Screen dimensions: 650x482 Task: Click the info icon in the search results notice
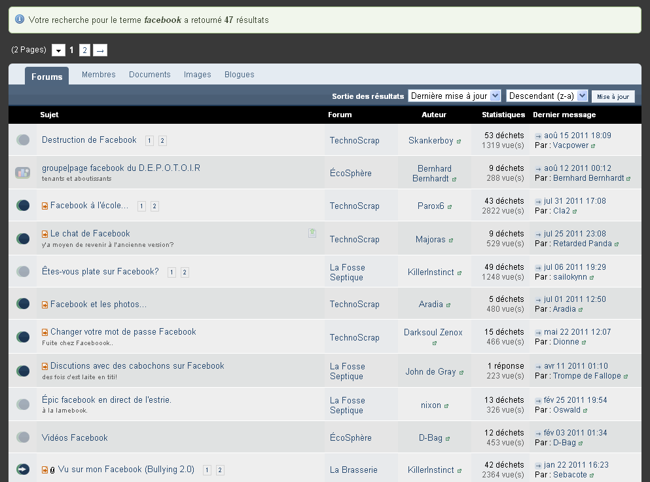click(20, 19)
